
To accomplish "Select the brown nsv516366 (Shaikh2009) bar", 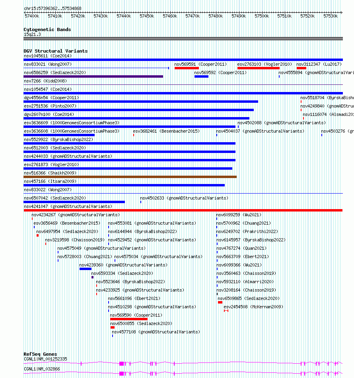I will pyautogui.click(x=130, y=177).
